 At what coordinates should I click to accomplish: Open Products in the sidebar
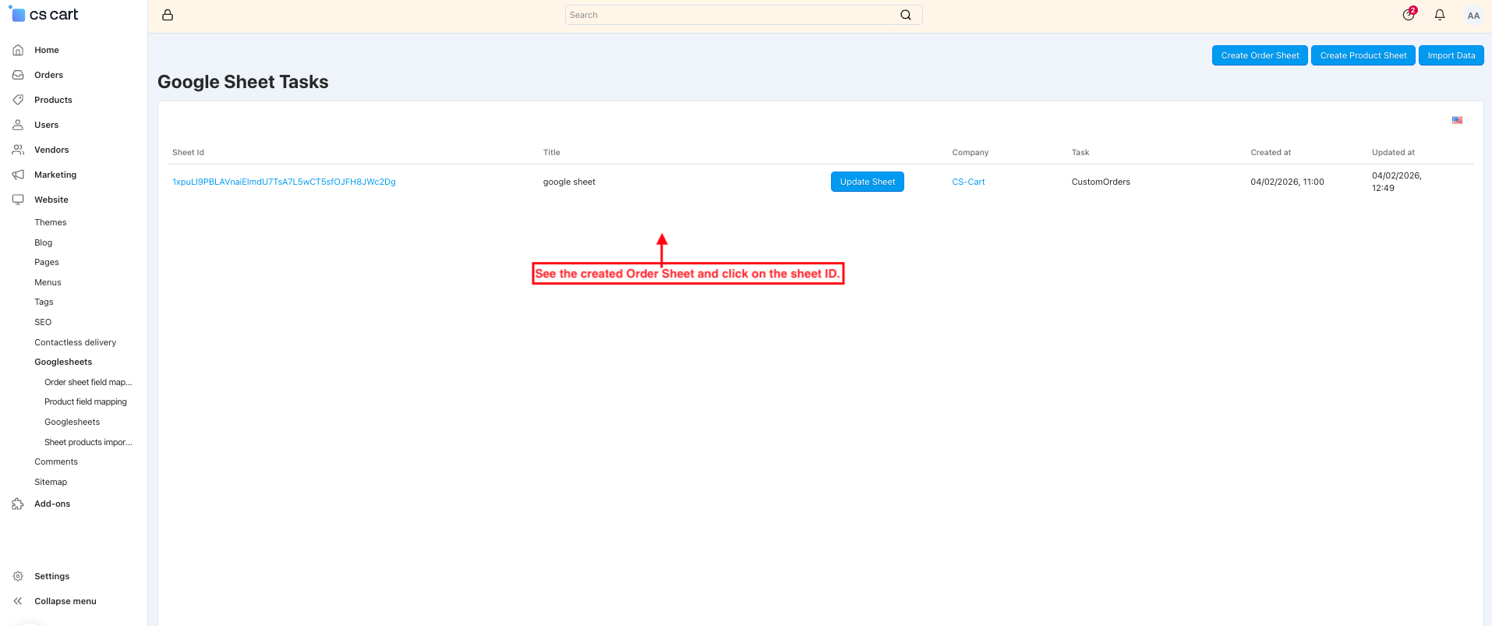pos(53,100)
